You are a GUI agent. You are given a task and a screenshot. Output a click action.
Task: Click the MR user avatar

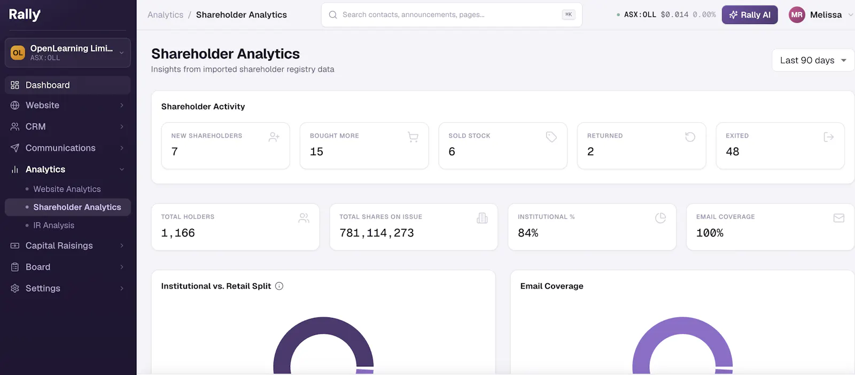(x=797, y=15)
